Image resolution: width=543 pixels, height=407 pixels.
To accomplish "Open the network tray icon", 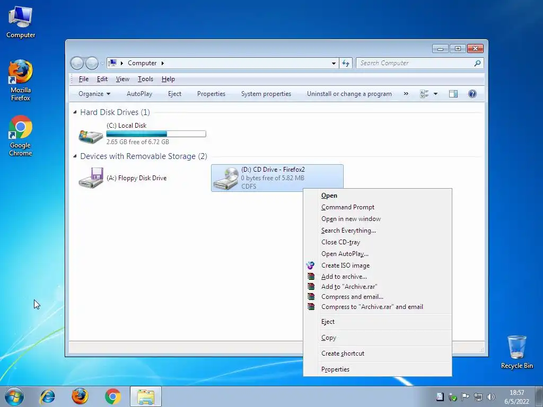I will point(478,397).
